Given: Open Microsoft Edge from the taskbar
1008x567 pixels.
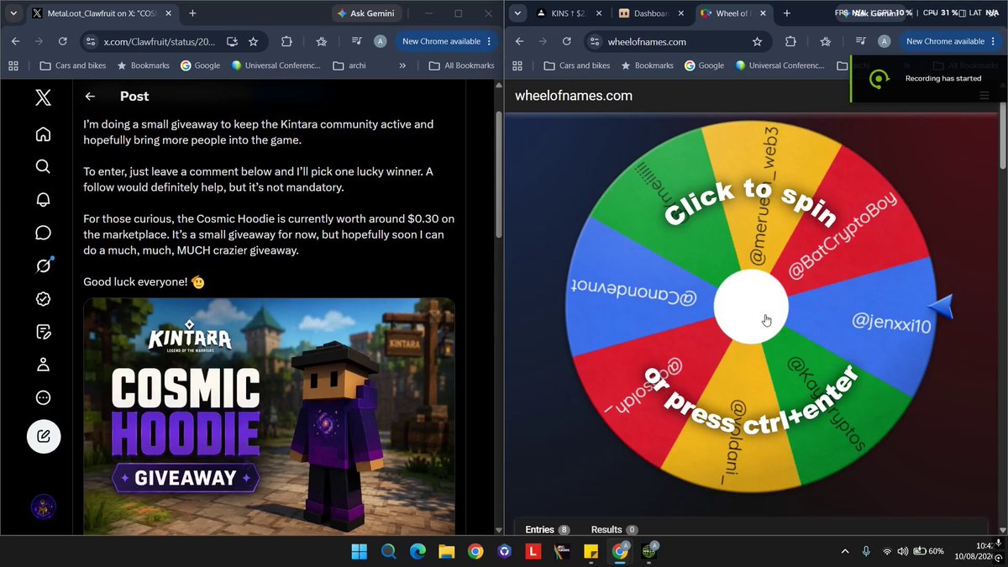Looking at the screenshot, I should pos(417,551).
